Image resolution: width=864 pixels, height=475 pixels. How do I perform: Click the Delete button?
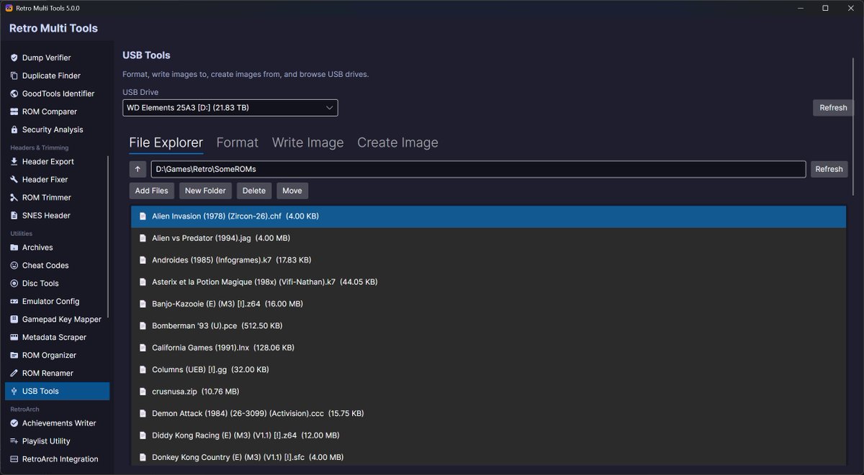click(x=254, y=191)
